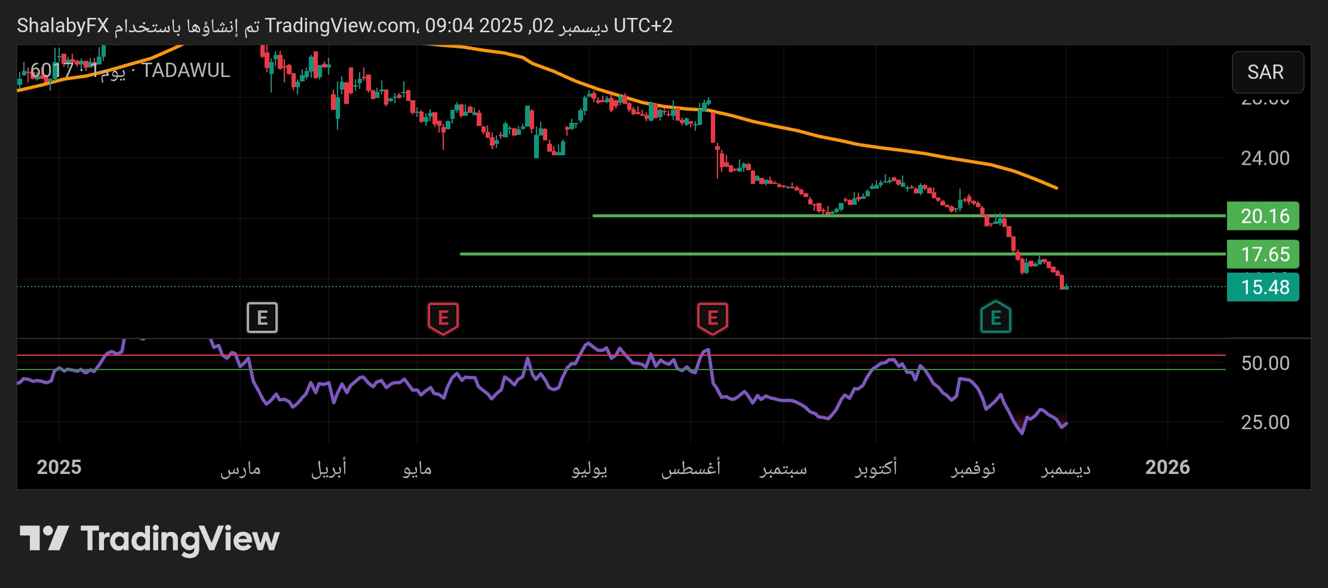
Task: Click the 24.00 price axis label
Action: (x=1265, y=158)
